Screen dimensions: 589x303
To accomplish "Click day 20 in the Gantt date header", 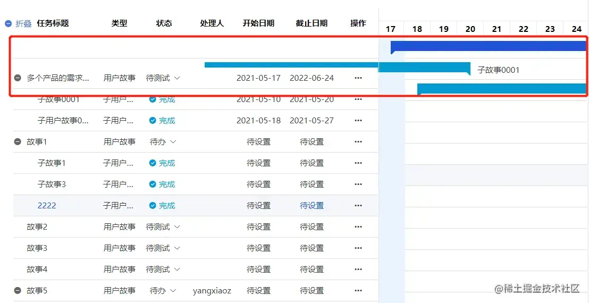I will tap(470, 29).
